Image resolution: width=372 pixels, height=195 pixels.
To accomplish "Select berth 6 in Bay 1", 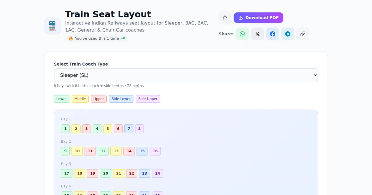I will pyautogui.click(x=118, y=129).
